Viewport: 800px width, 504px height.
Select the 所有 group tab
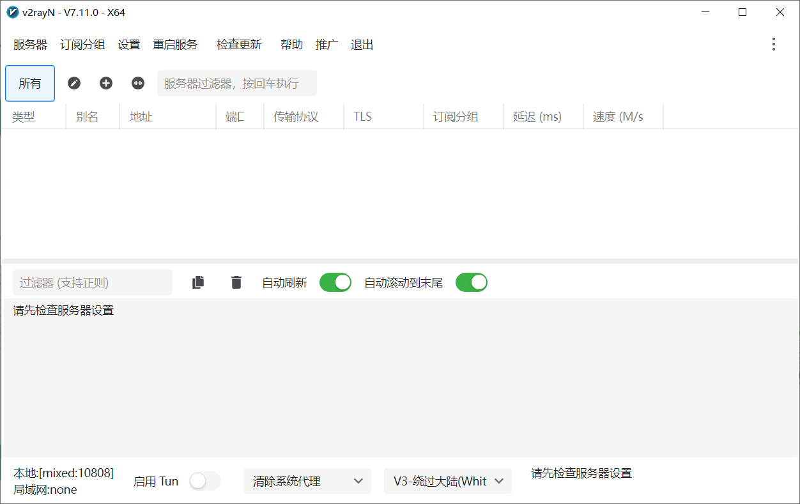tap(30, 84)
